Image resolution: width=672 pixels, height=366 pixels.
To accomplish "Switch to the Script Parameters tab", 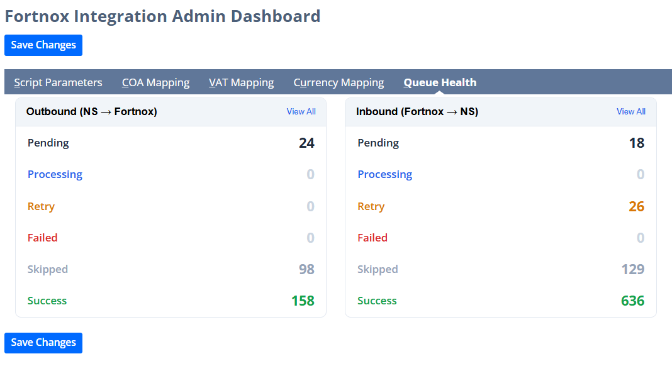I will (59, 82).
